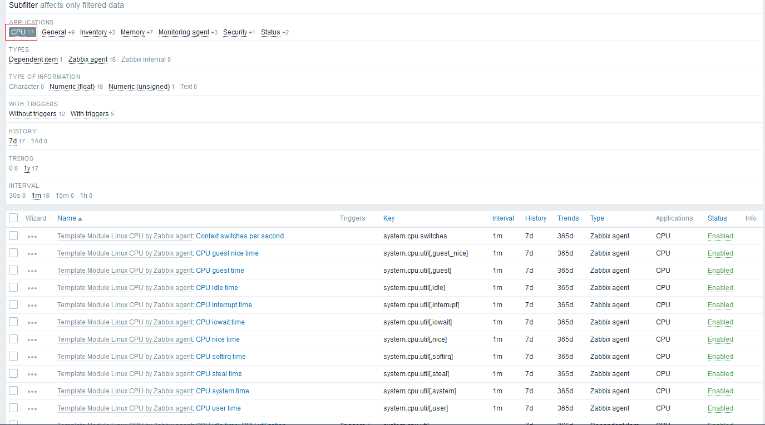Open the CPU system time item
The height and width of the screenshot is (425, 765).
pyautogui.click(x=222, y=391)
